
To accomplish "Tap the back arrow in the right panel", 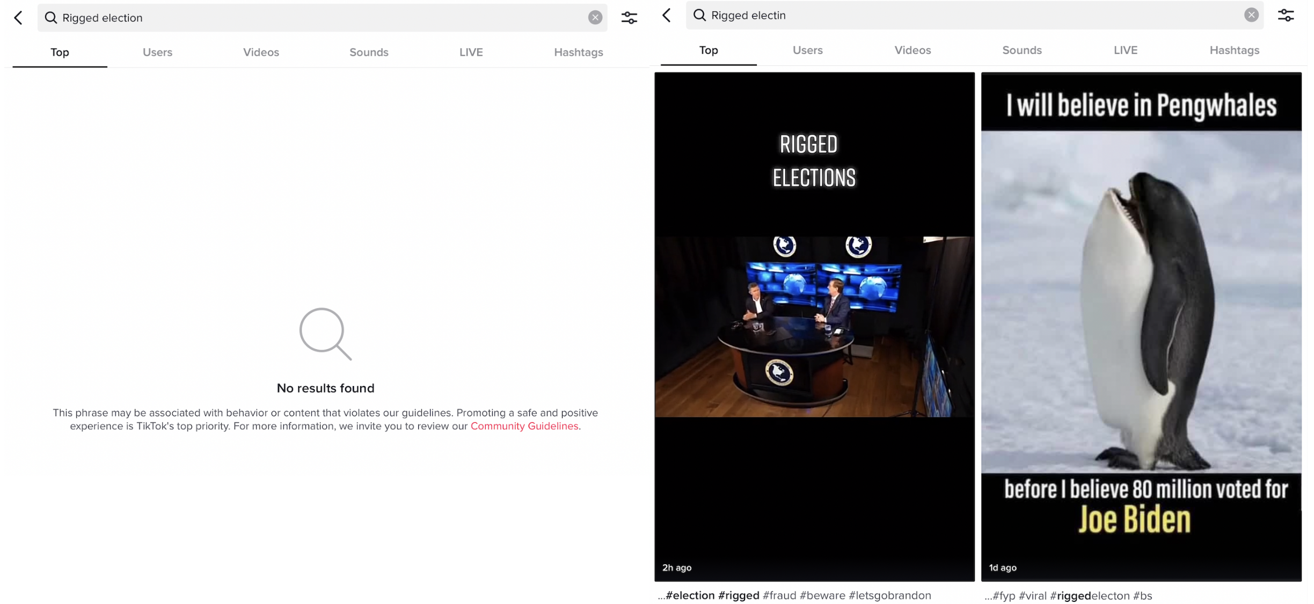I will point(667,15).
